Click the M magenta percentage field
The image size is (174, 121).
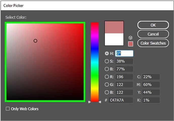[x=151, y=85]
